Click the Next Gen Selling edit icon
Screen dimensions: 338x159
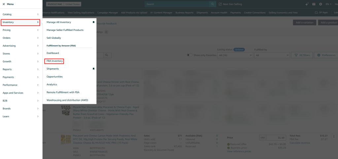(x=220, y=4)
